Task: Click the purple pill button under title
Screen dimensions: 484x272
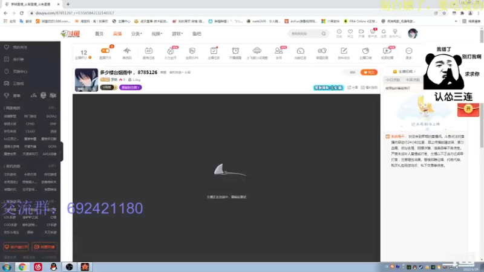Action: coord(130,88)
